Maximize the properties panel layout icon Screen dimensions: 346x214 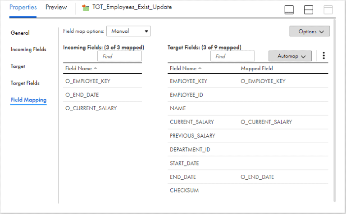(x=328, y=9)
